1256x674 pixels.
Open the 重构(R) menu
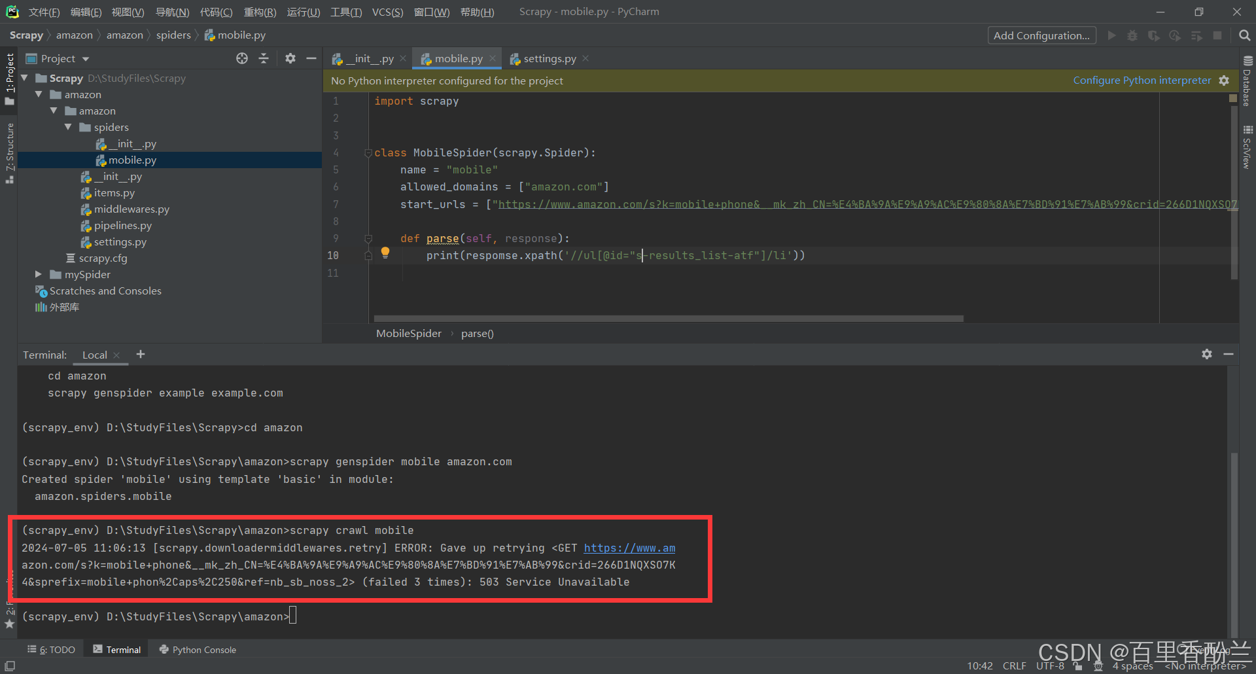click(x=260, y=12)
